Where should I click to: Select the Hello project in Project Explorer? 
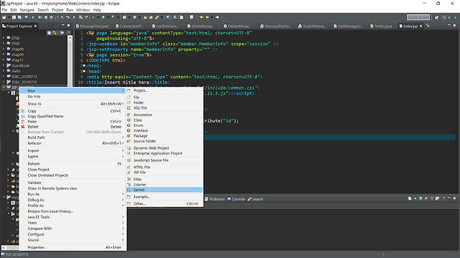16,71
